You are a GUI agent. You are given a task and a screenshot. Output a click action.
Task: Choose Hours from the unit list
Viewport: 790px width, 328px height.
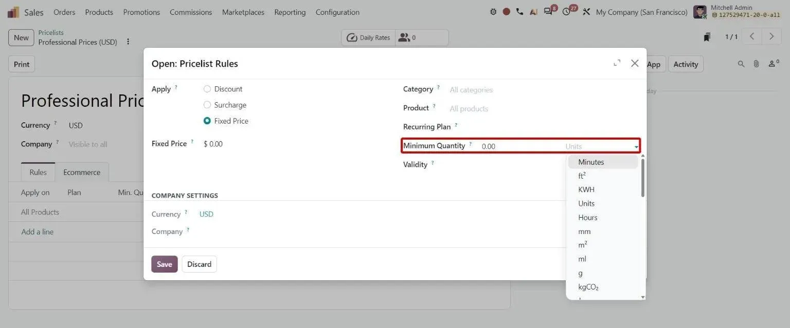(603, 218)
